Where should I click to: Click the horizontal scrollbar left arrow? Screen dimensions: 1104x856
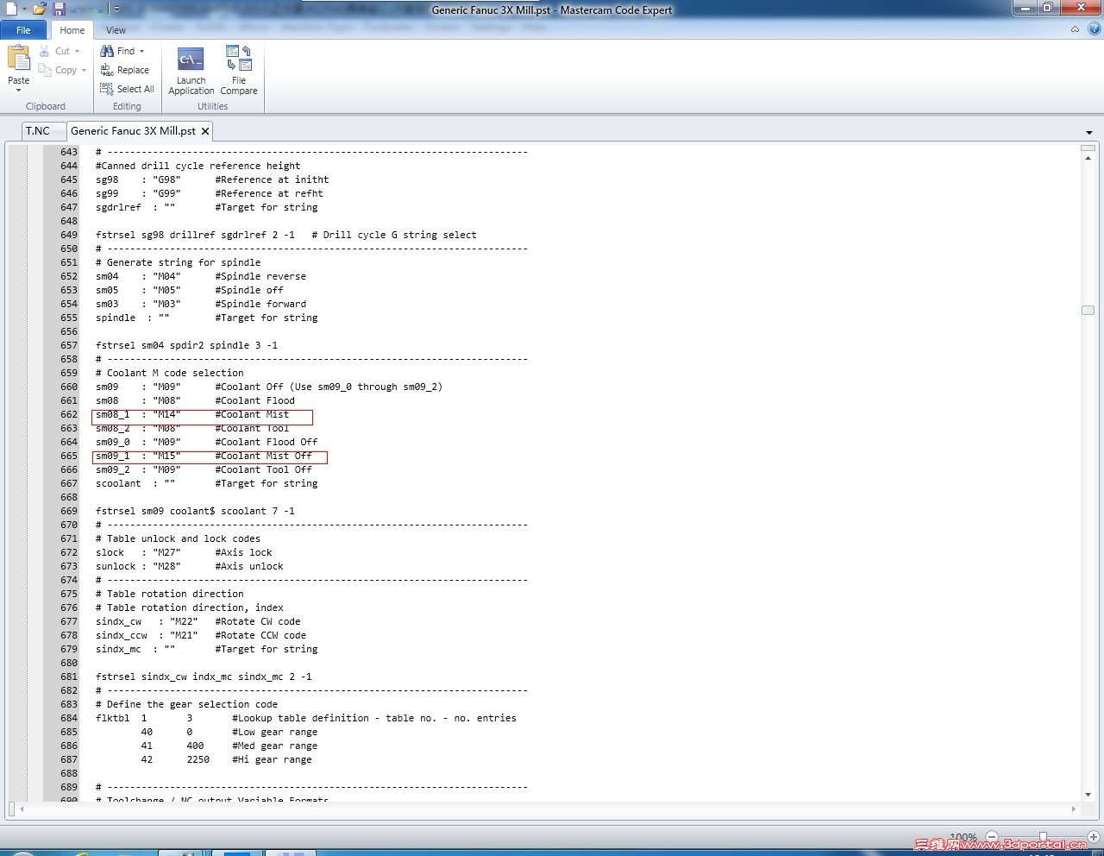coord(22,809)
